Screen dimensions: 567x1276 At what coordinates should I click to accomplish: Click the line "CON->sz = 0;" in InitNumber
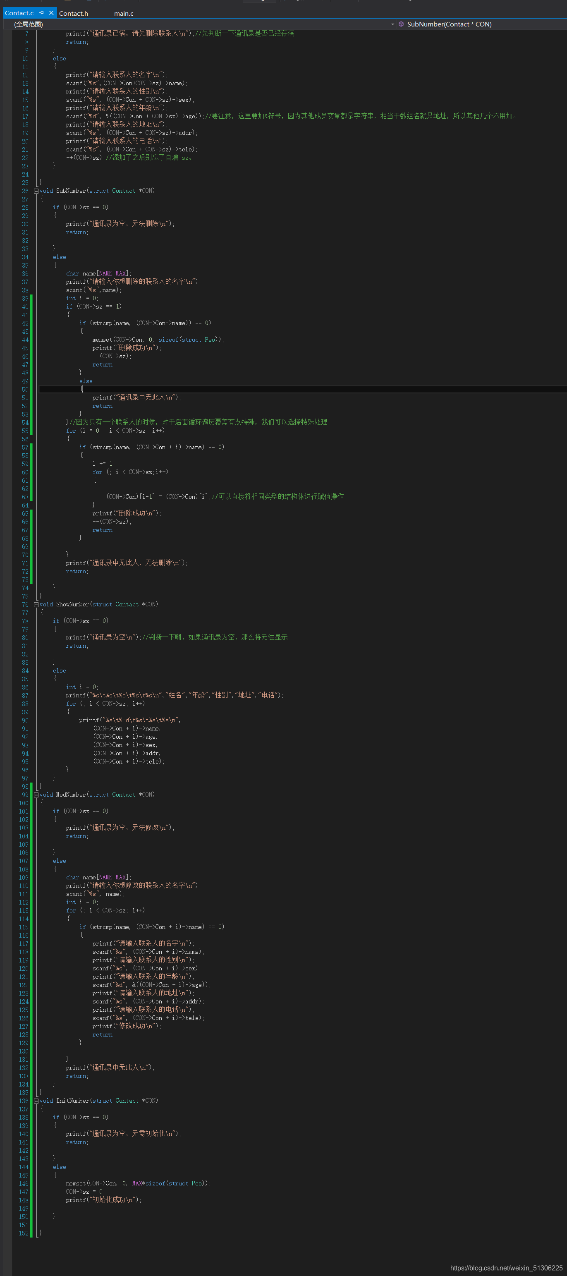[x=85, y=1191]
